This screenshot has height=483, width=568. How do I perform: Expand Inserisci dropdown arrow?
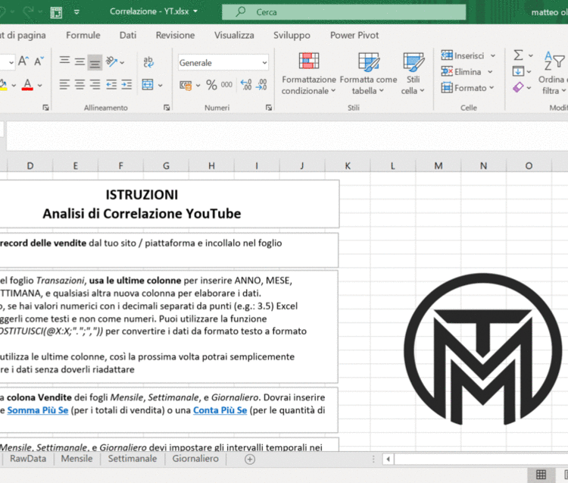(x=493, y=56)
